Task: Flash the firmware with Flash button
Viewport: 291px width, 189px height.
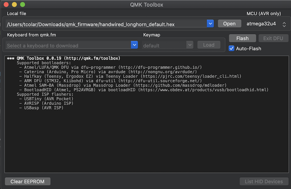Action: pyautogui.click(x=242, y=38)
